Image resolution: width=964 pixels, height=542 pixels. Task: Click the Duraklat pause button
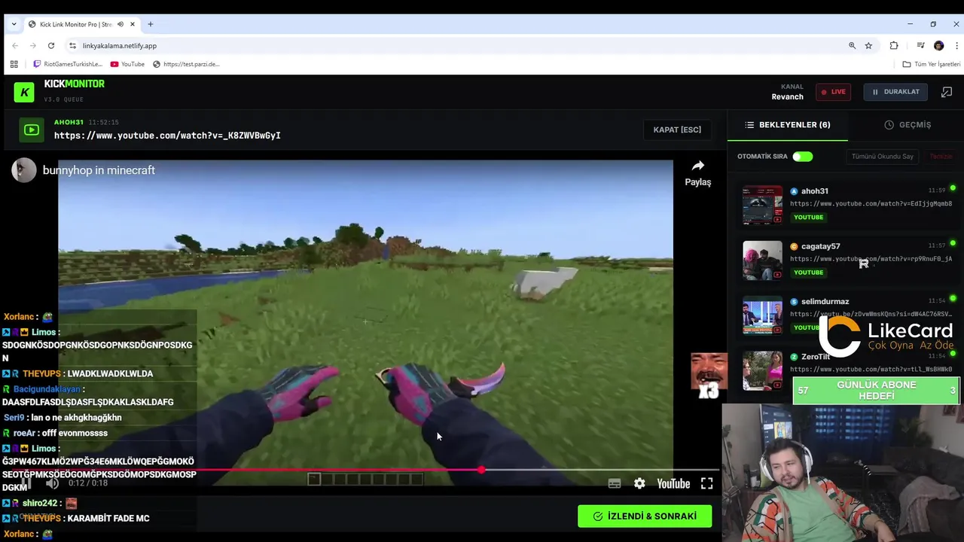click(895, 92)
